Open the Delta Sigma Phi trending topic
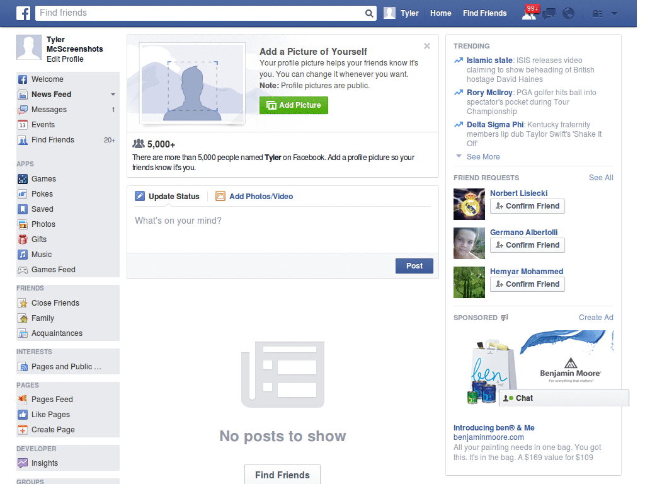This screenshot has height=484, width=645. (495, 125)
